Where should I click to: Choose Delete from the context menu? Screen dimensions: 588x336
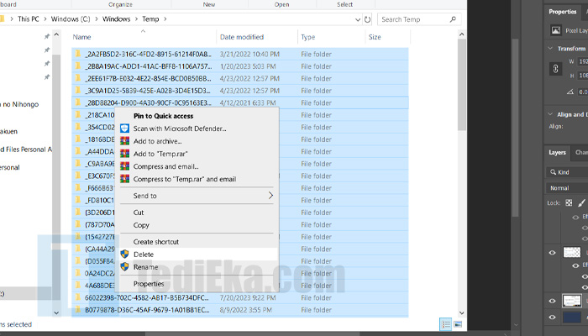click(x=144, y=255)
